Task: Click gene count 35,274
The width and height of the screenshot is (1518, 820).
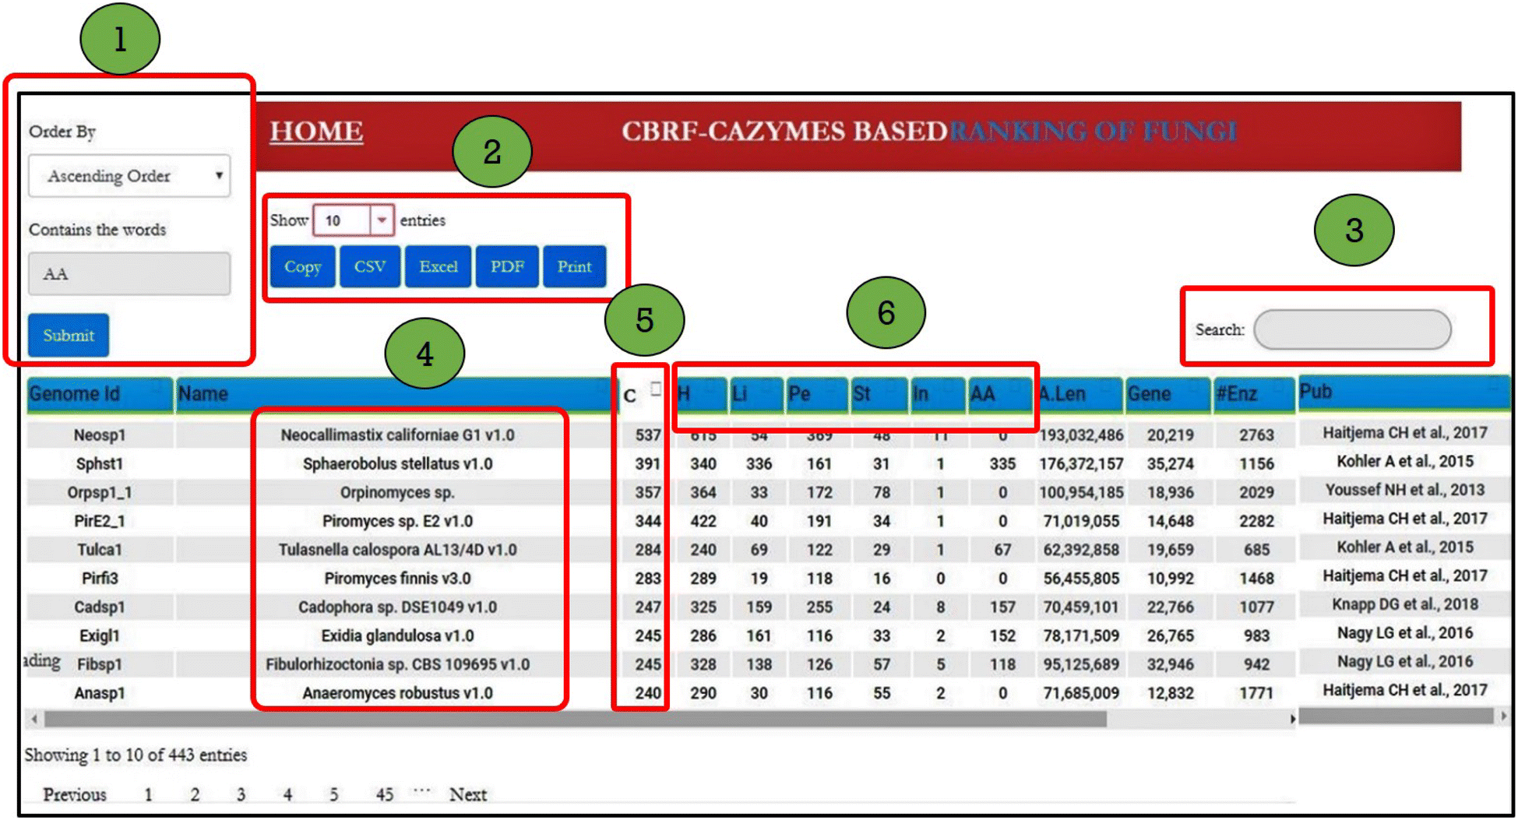Action: tap(1170, 464)
